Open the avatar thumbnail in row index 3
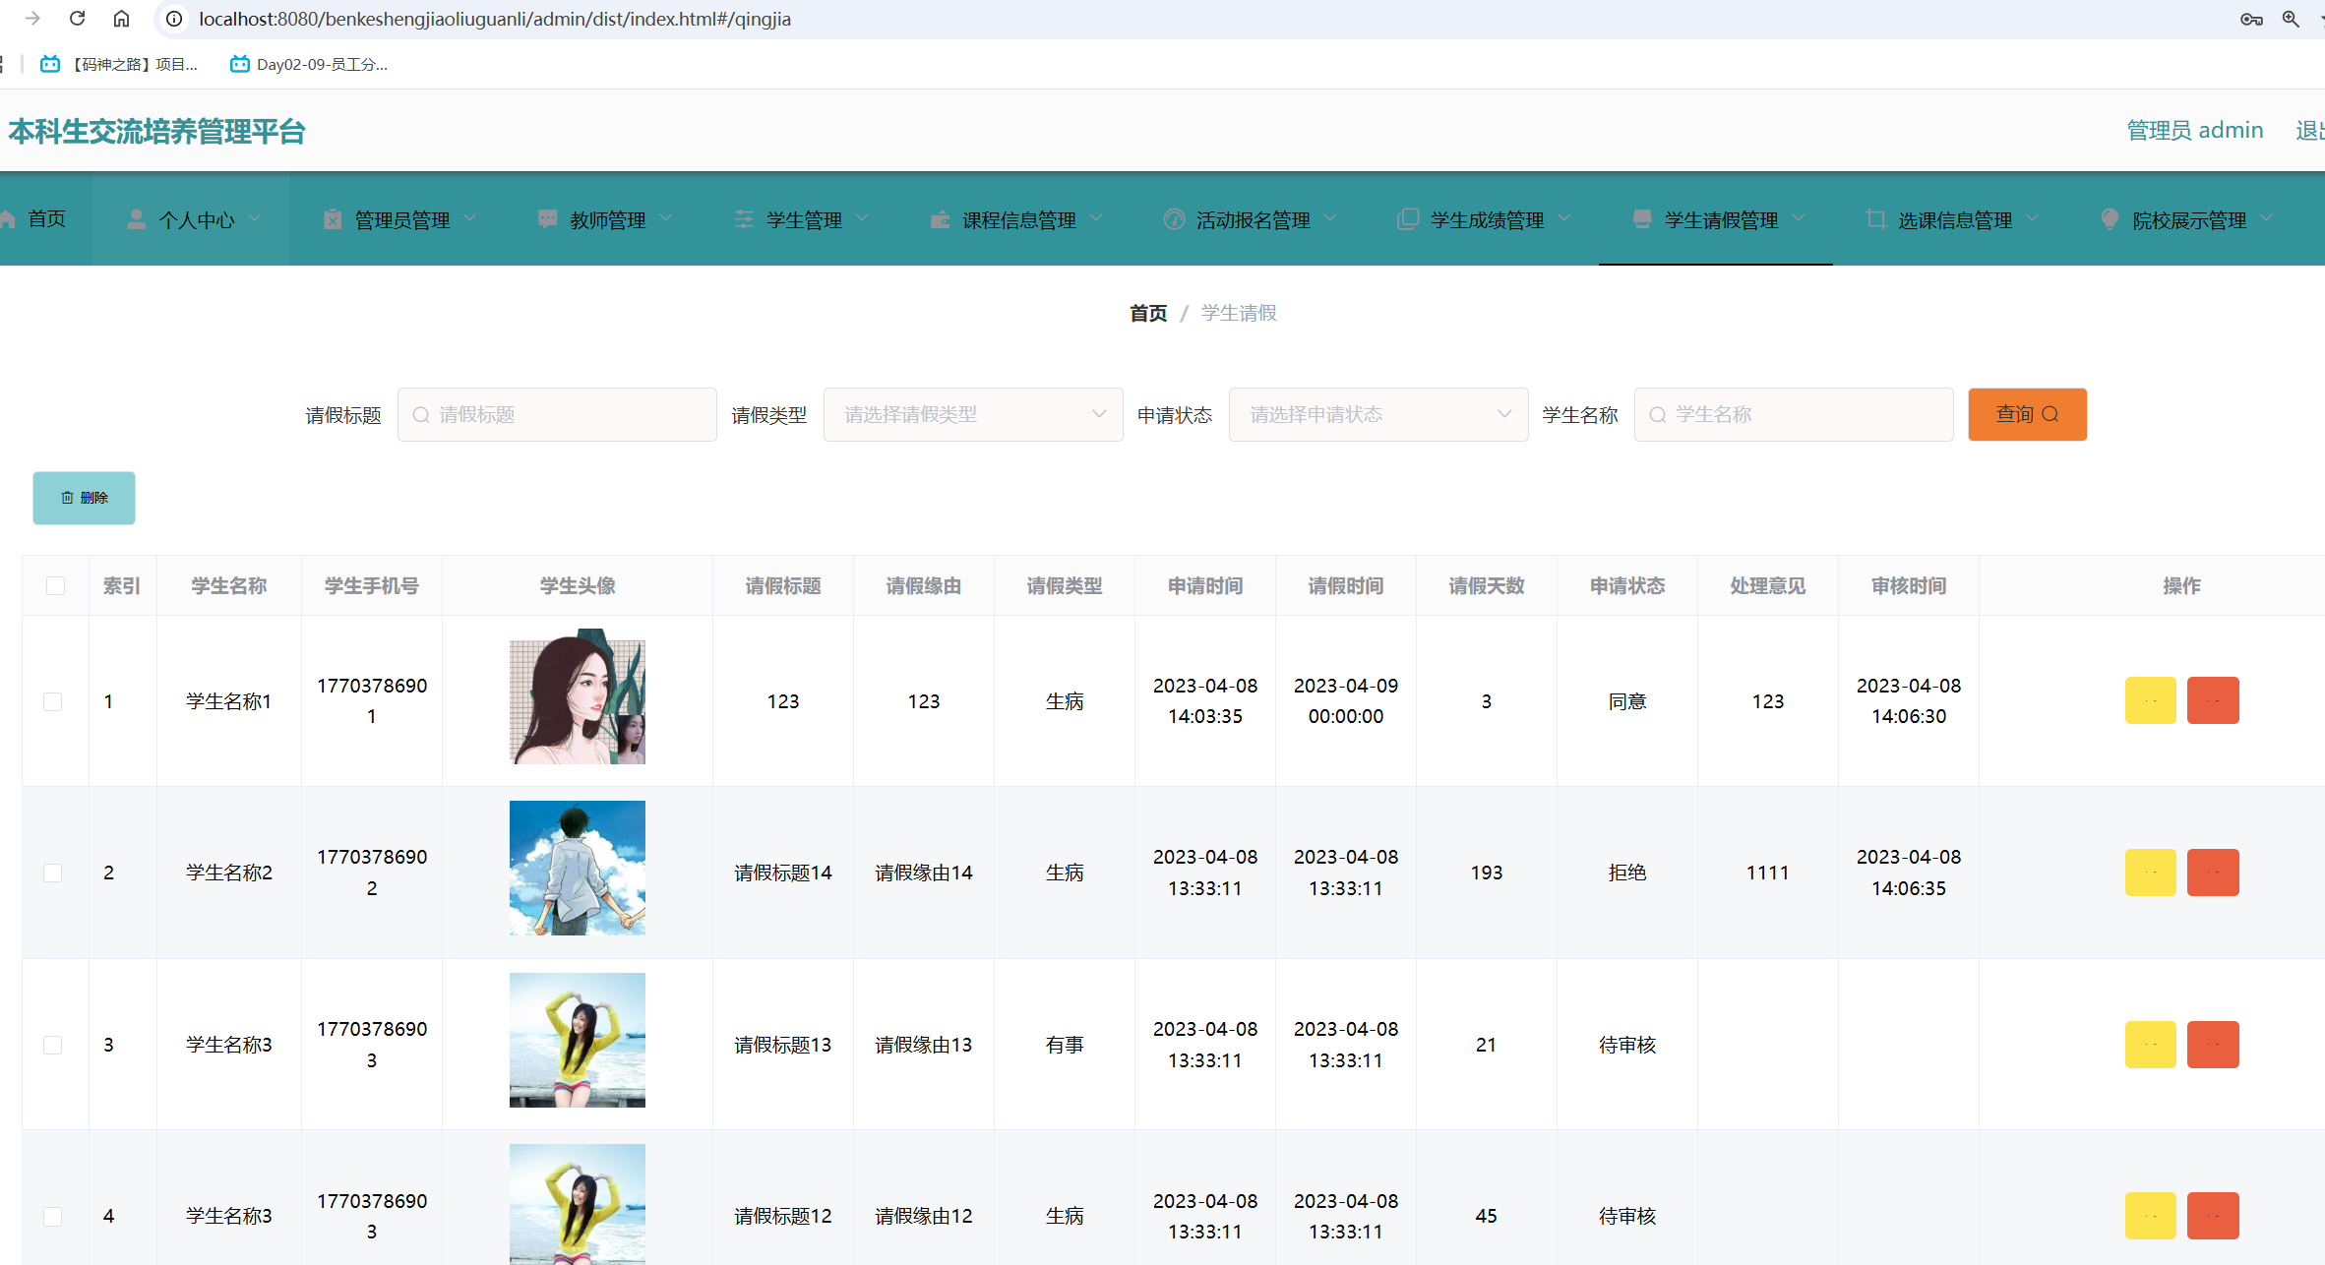Screen dimensions: 2325x1265 pos(578,1040)
